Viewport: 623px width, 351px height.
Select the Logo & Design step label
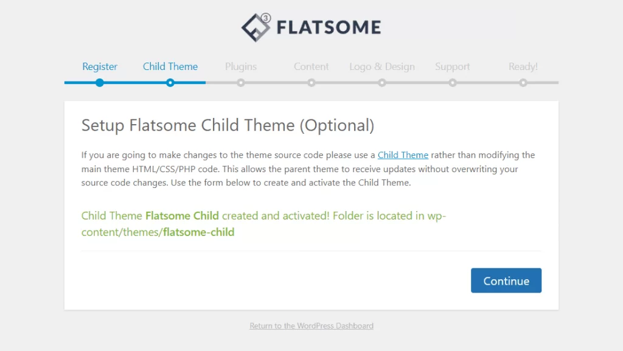coord(381,67)
